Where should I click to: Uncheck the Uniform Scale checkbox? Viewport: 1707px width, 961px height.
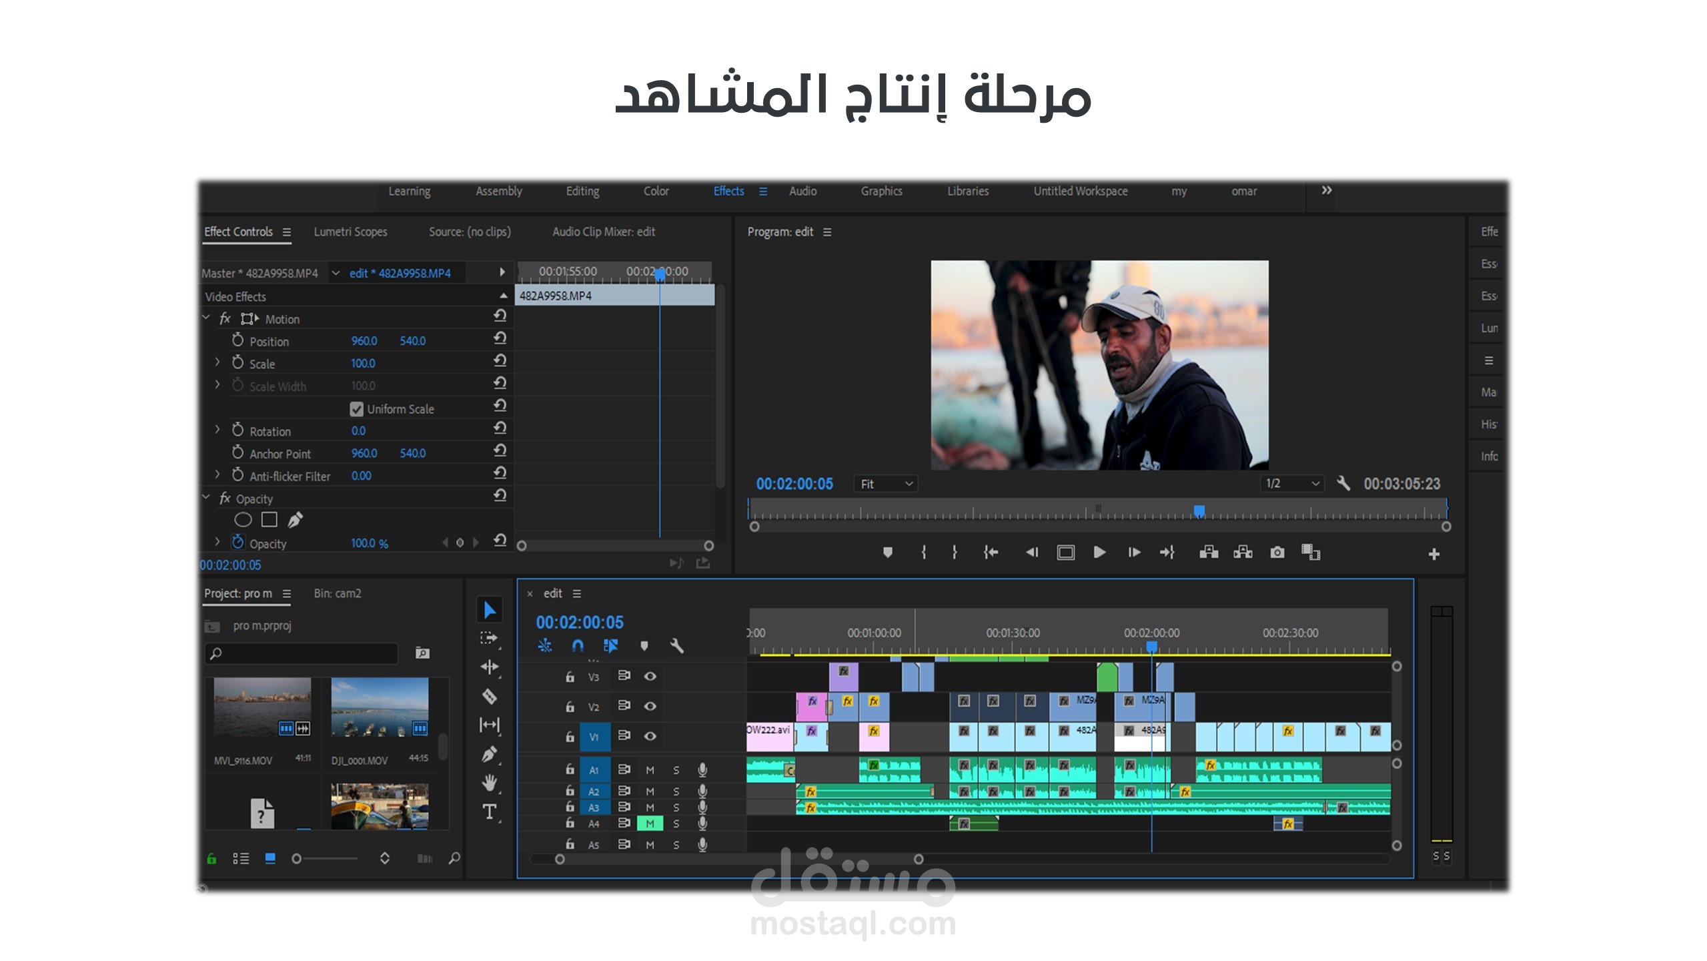pyautogui.click(x=357, y=409)
